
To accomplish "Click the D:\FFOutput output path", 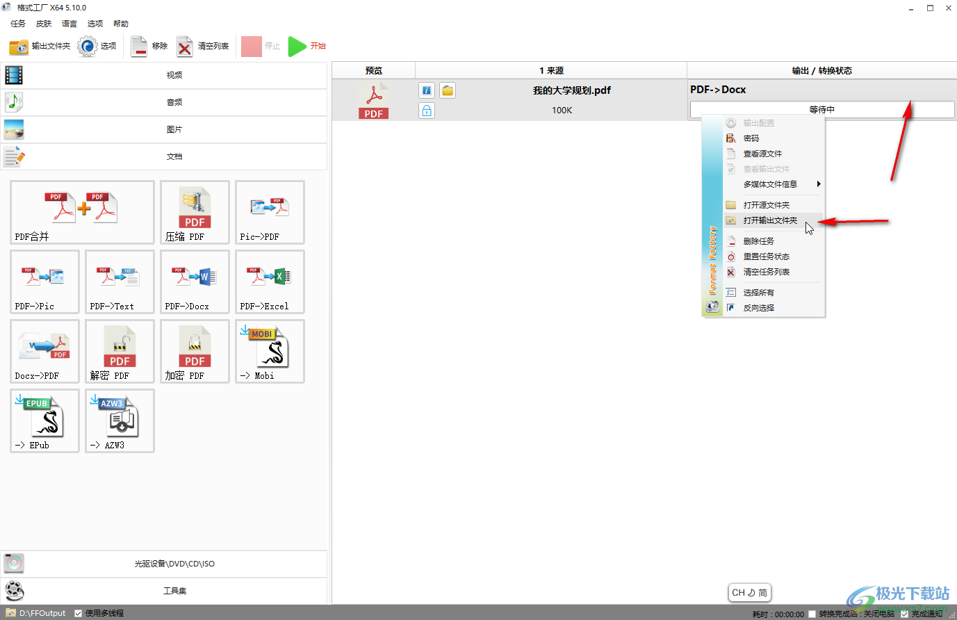I will coord(42,613).
